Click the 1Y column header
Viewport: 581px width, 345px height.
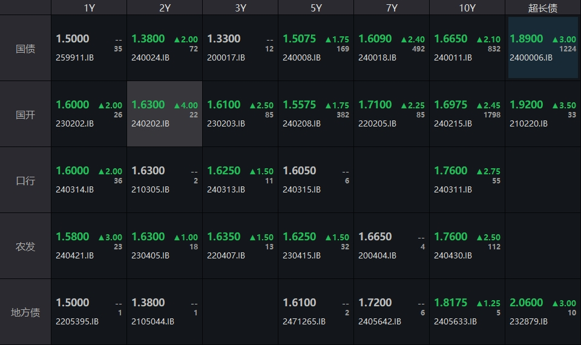(x=89, y=8)
